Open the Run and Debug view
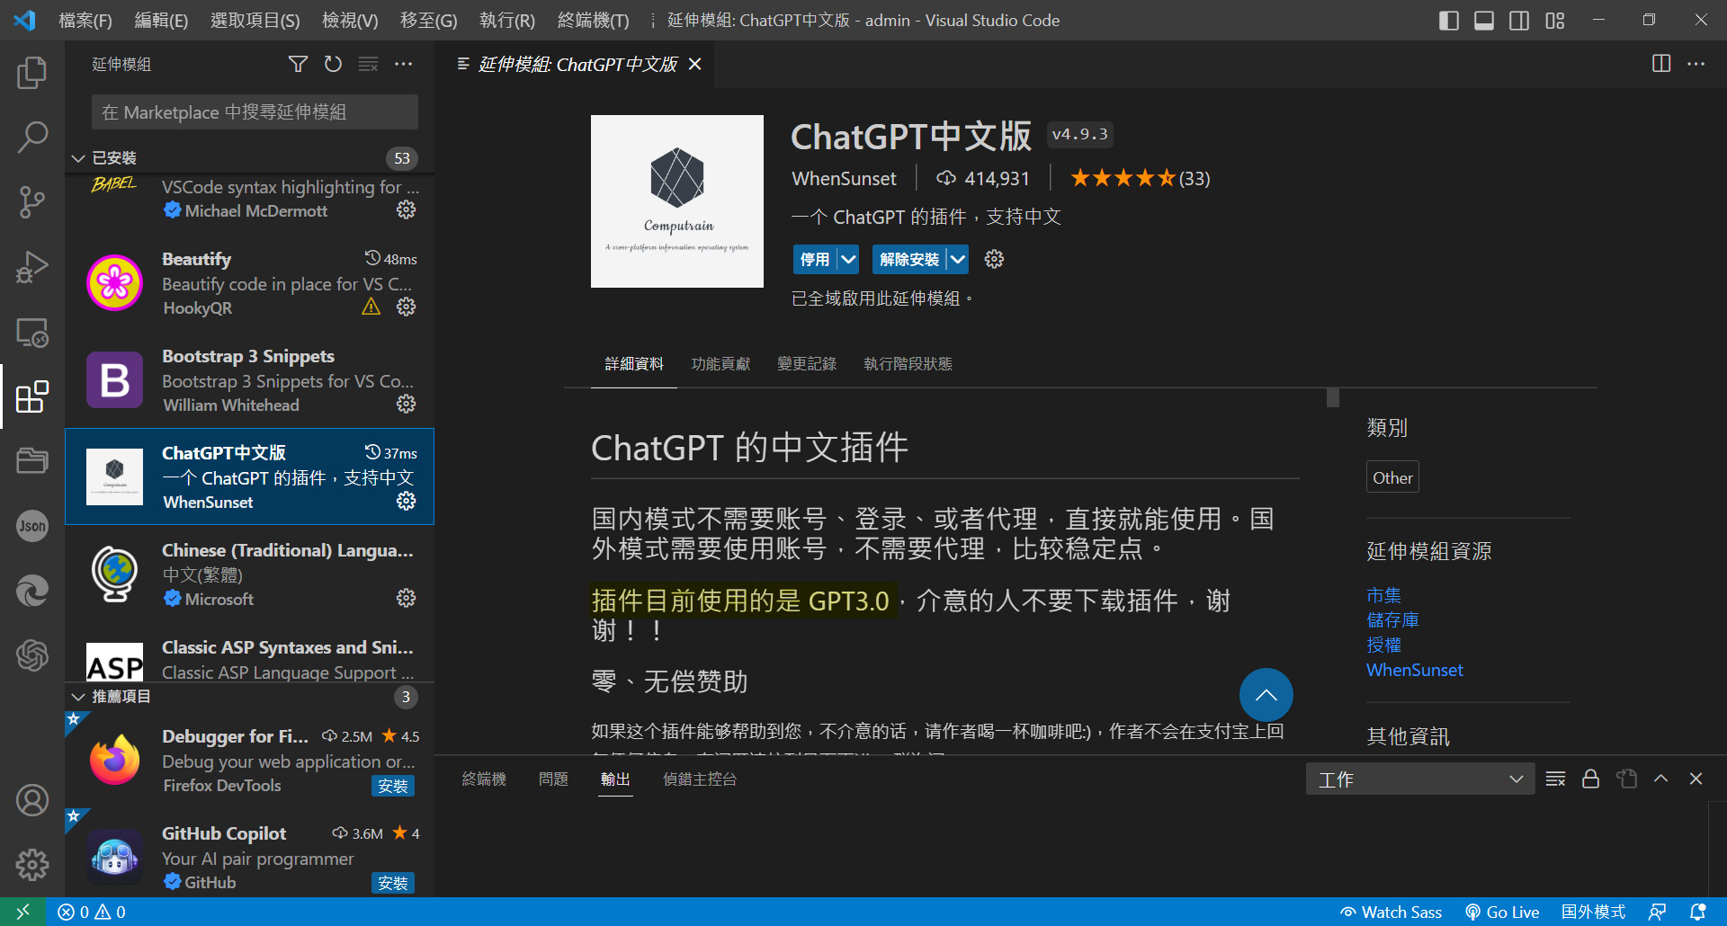The image size is (1727, 926). (x=32, y=266)
